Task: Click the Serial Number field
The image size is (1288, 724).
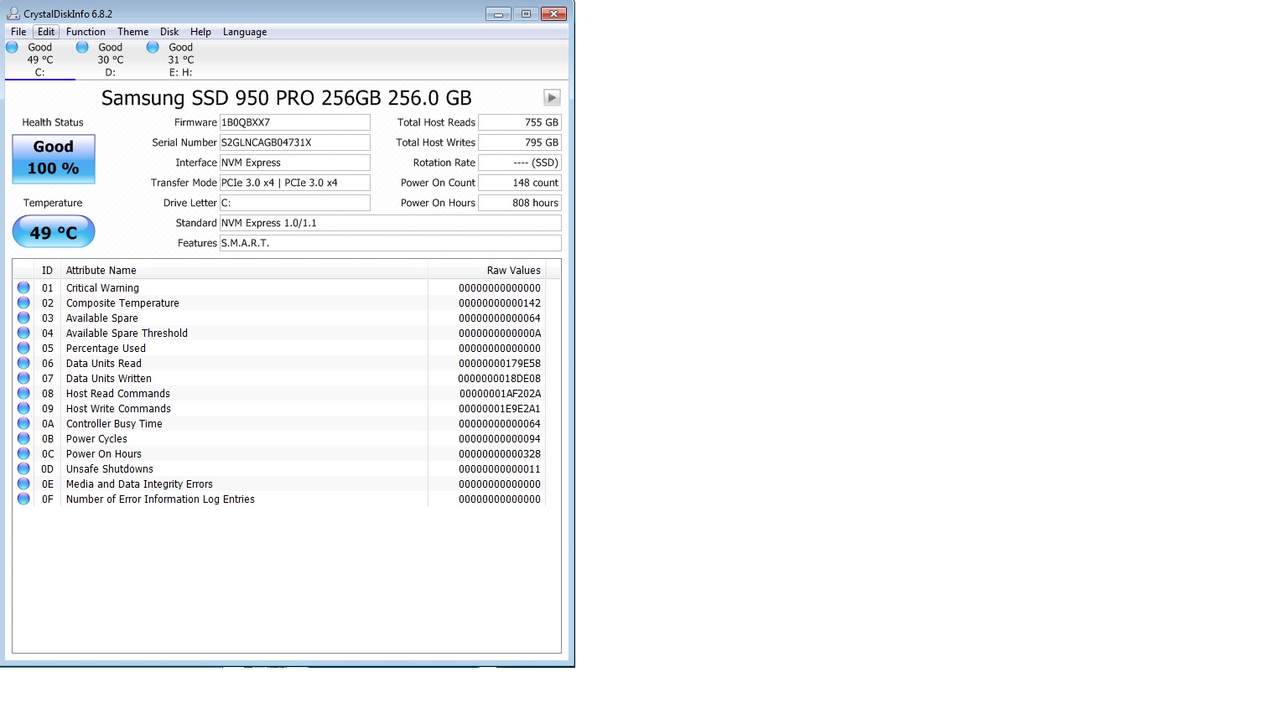Action: click(295, 142)
